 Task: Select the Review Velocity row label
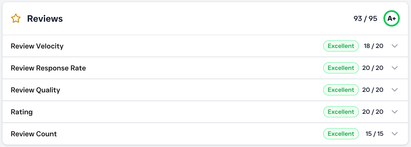pos(37,46)
